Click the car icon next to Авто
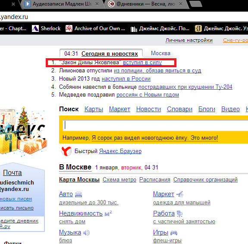248x244 pixels. [78, 194]
